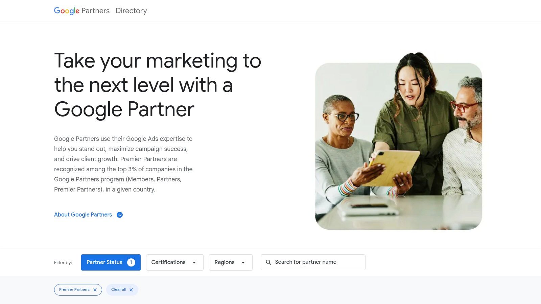
Task: Click the Google logo in header
Action: [x=67, y=11]
